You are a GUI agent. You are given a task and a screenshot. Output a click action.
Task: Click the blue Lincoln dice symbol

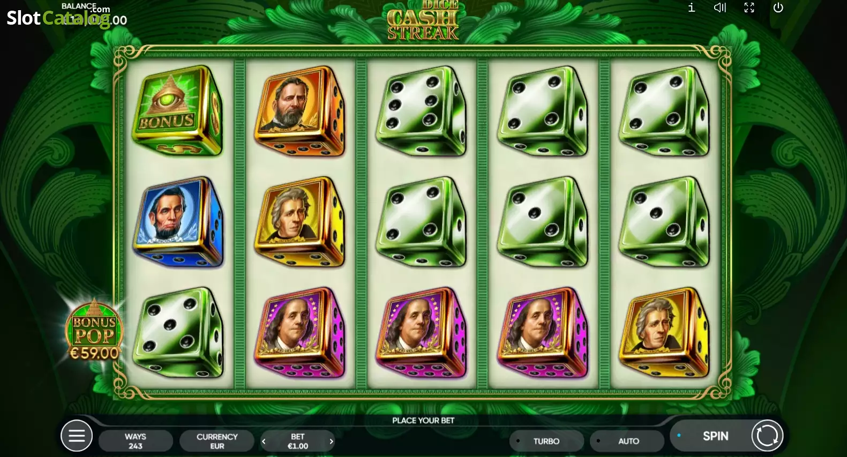pyautogui.click(x=178, y=222)
